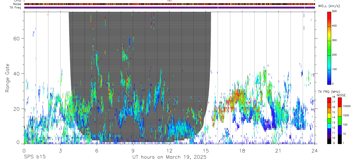Click the 'Noise' strip label at top
Viewport: 354px width, 163px height.
[17, 4]
